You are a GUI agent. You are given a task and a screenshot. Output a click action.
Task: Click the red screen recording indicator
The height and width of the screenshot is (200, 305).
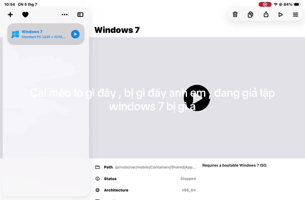tap(265, 4)
